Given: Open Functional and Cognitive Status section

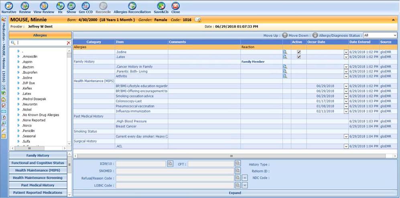Looking at the screenshot, I should (38, 163).
